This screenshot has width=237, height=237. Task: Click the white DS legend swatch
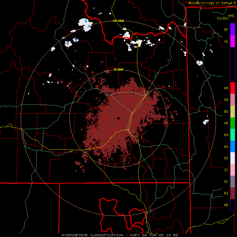233,158
